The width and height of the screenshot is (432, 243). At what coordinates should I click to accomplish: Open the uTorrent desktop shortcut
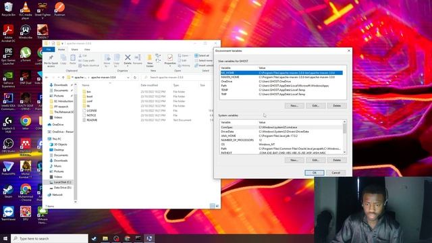point(26,55)
